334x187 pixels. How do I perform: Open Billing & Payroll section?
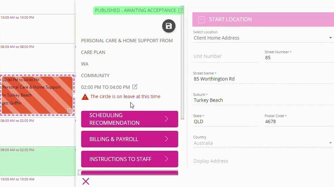pos(130,139)
